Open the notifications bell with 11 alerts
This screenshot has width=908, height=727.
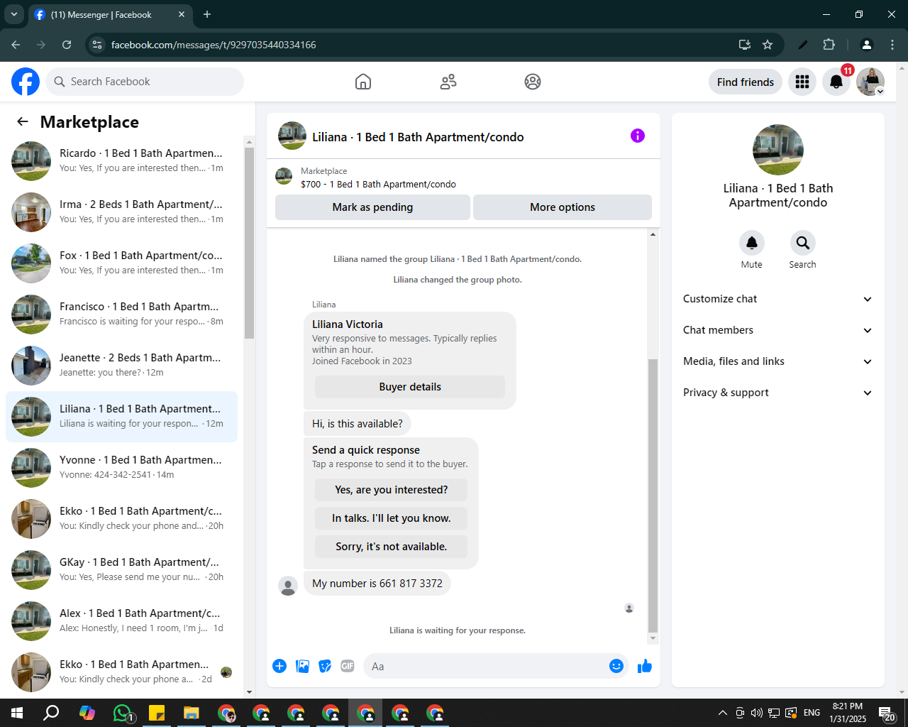point(836,82)
